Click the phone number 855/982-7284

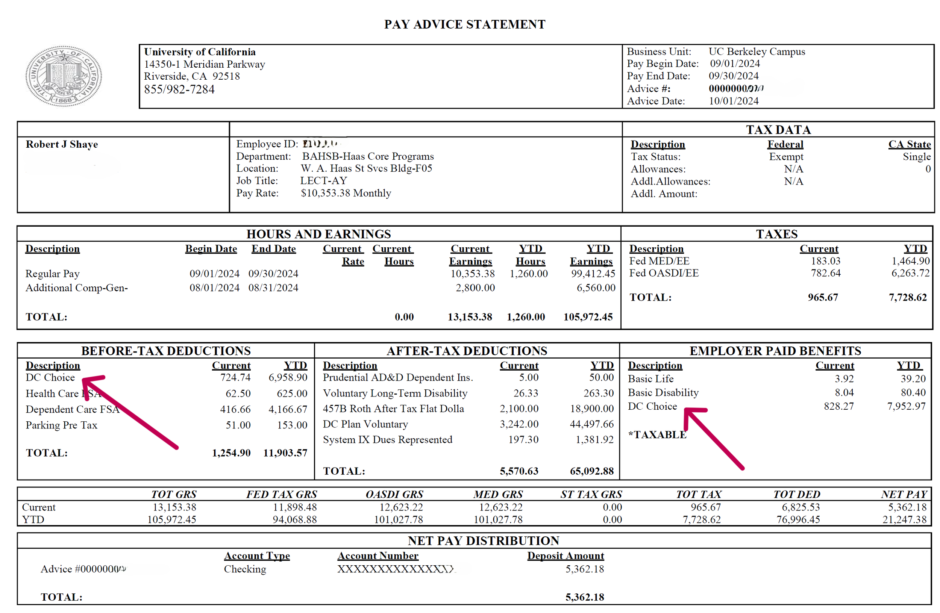(179, 89)
